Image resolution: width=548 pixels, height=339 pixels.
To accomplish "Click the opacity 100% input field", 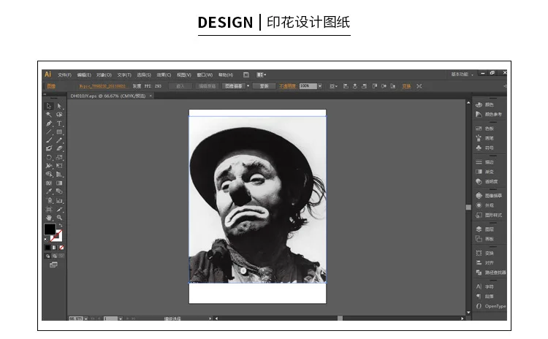I will click(x=308, y=86).
